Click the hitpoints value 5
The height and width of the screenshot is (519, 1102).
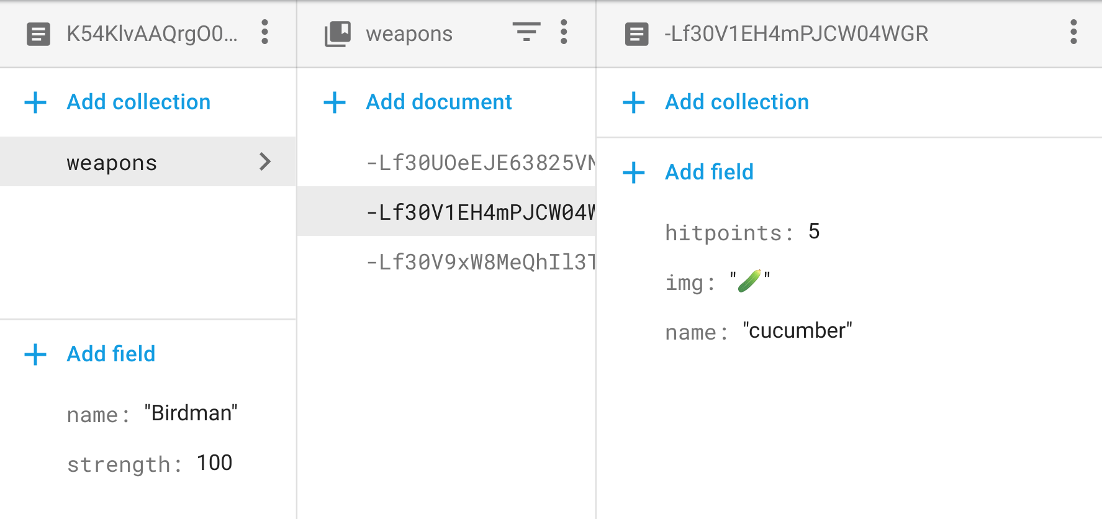(x=815, y=232)
